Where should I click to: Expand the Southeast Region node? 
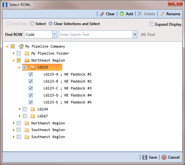tap(14, 130)
